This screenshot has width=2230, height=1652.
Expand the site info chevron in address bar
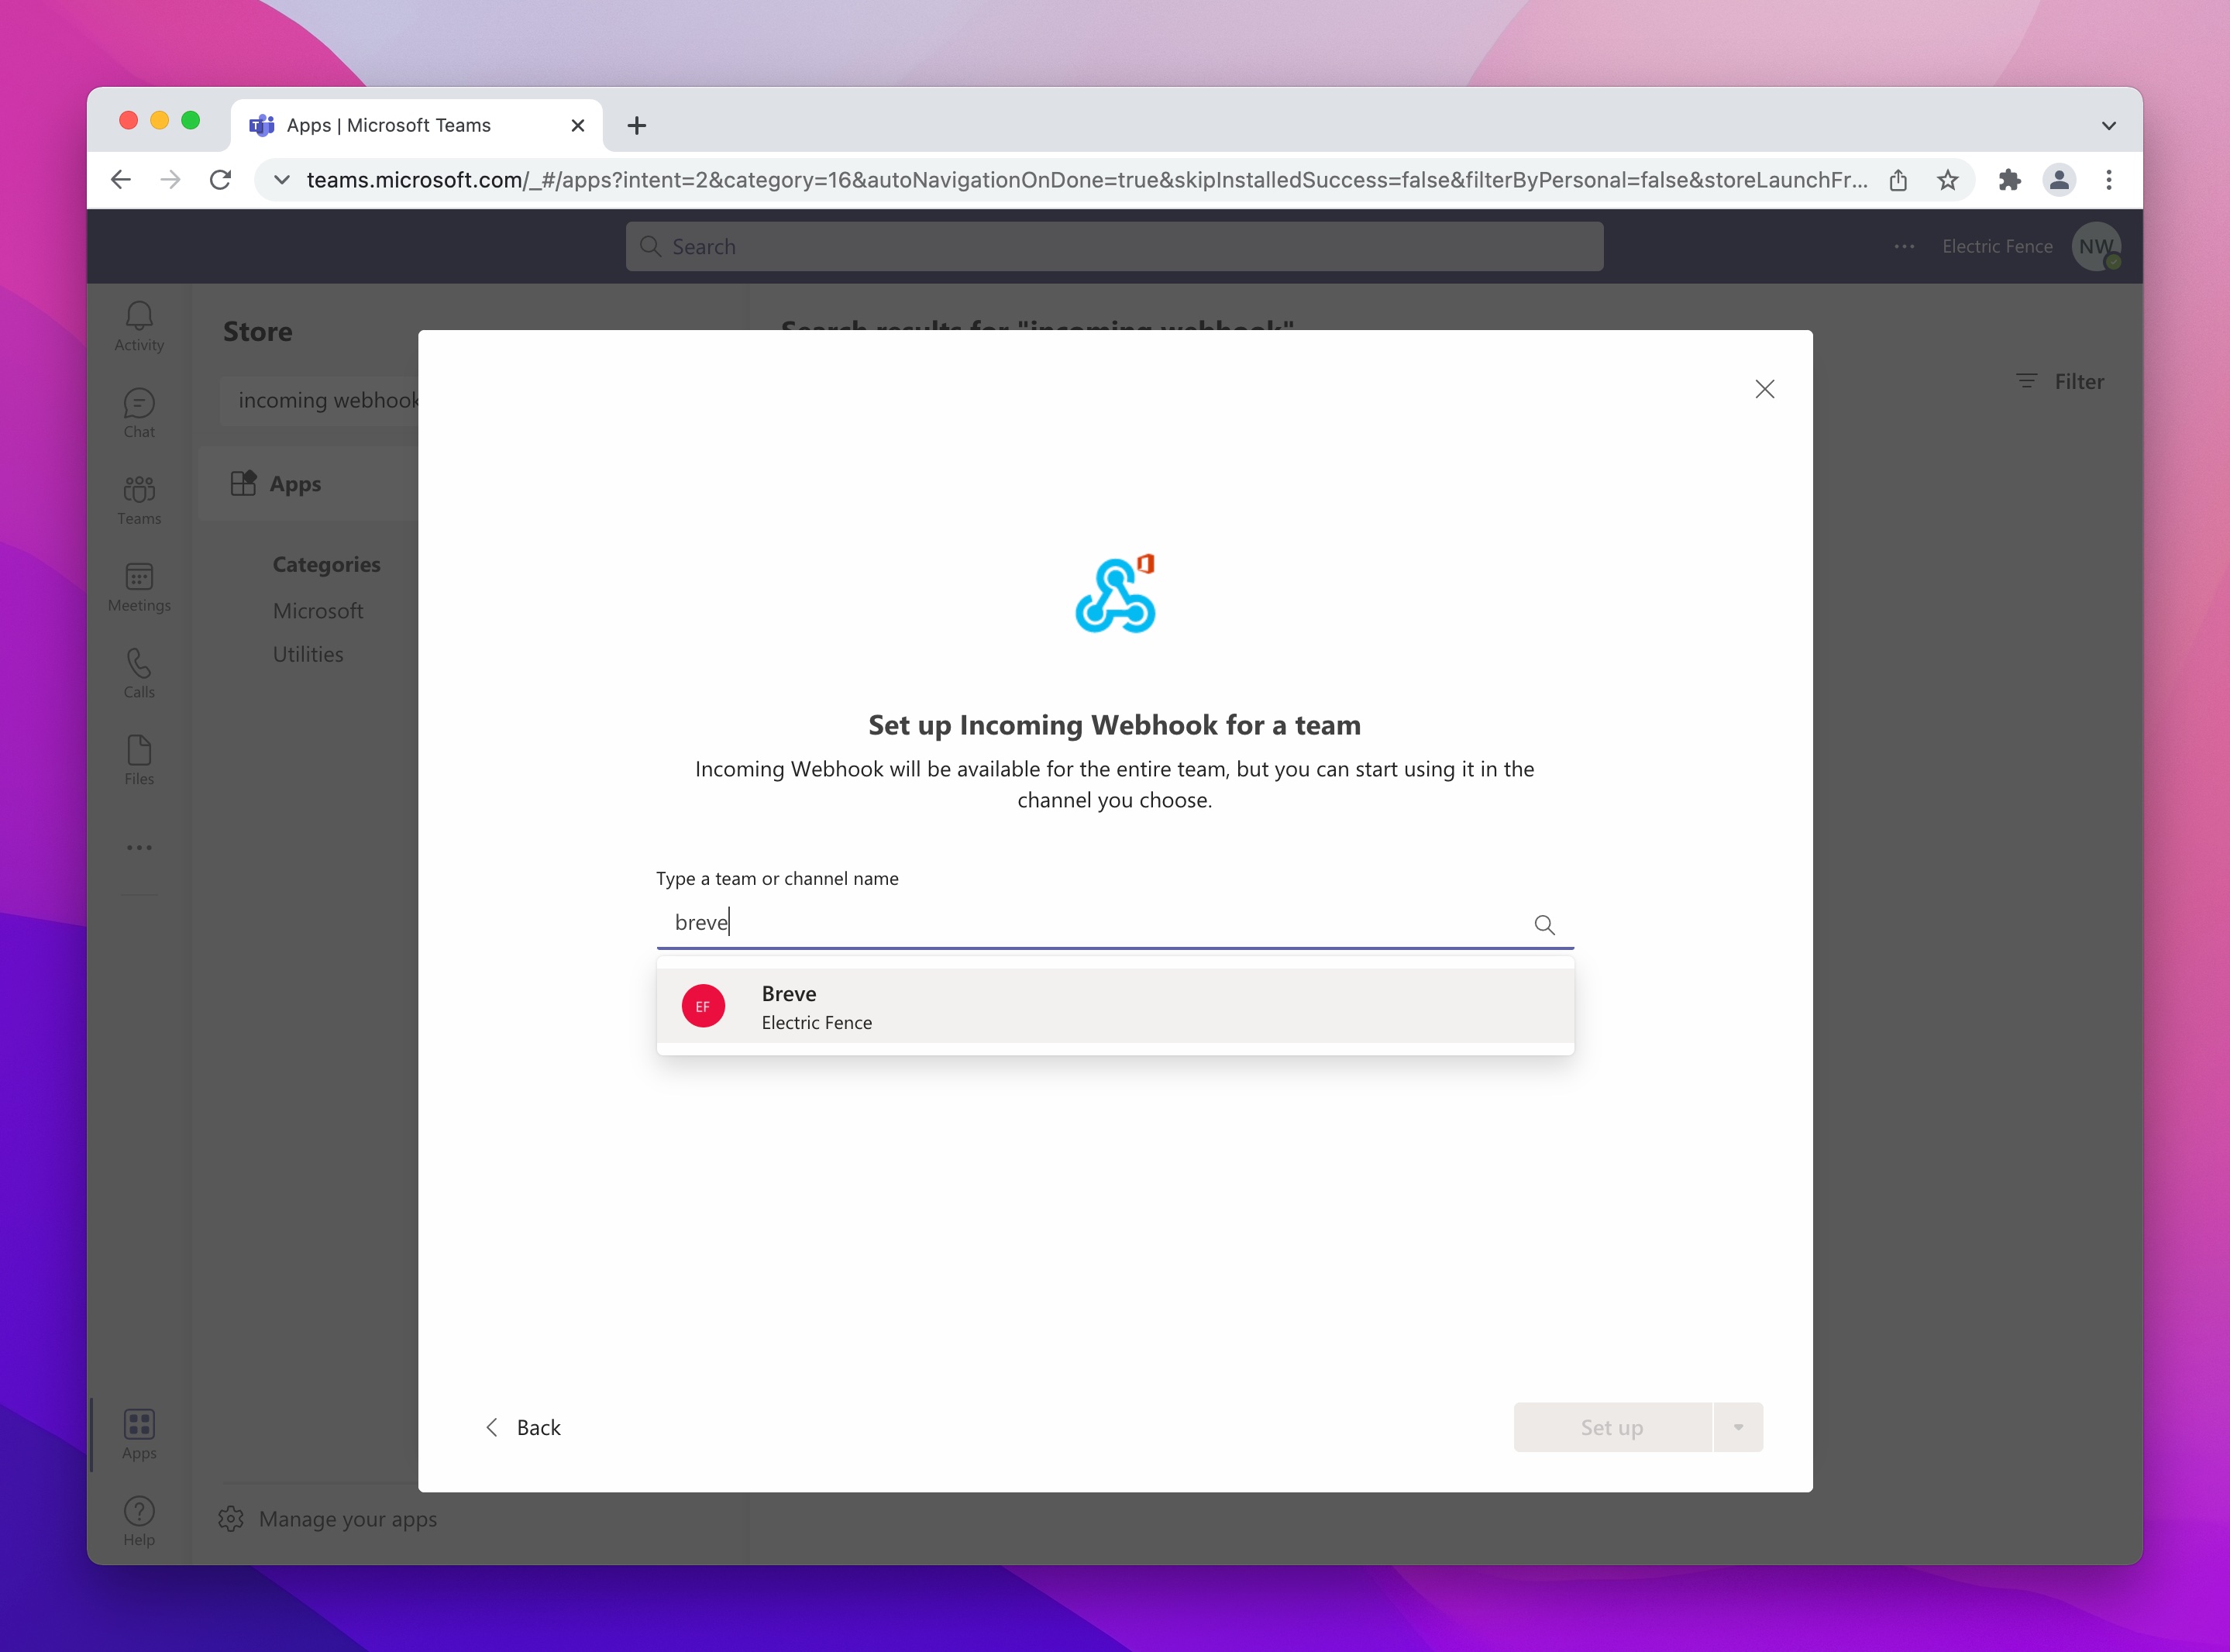pos(282,180)
